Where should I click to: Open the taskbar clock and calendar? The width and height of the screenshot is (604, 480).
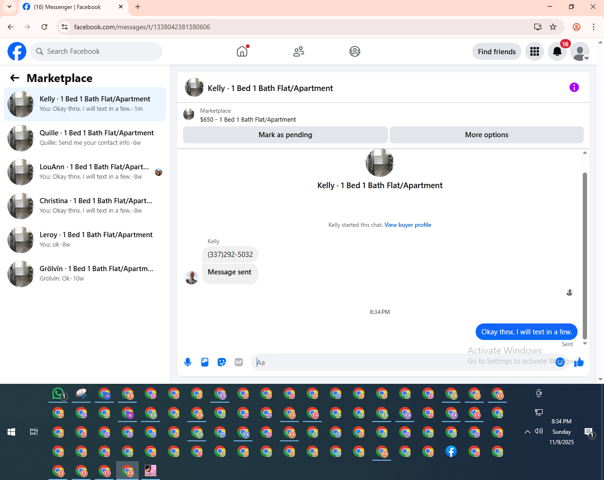(562, 432)
